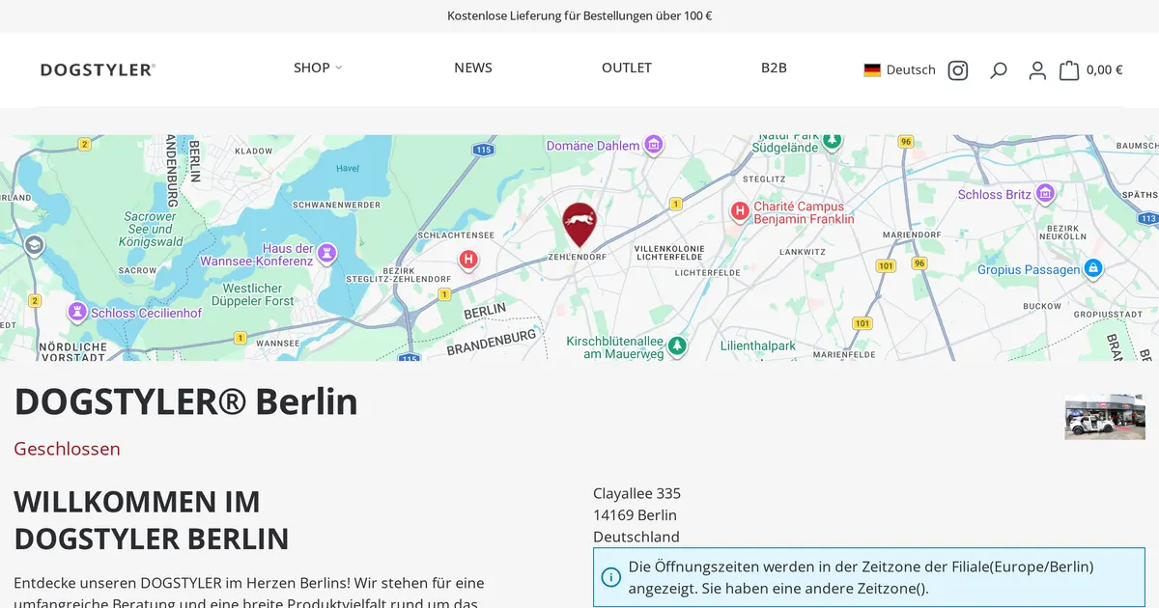This screenshot has width=1159, height=608.
Task: Click the 0,00 € cart total
Action: (1104, 69)
